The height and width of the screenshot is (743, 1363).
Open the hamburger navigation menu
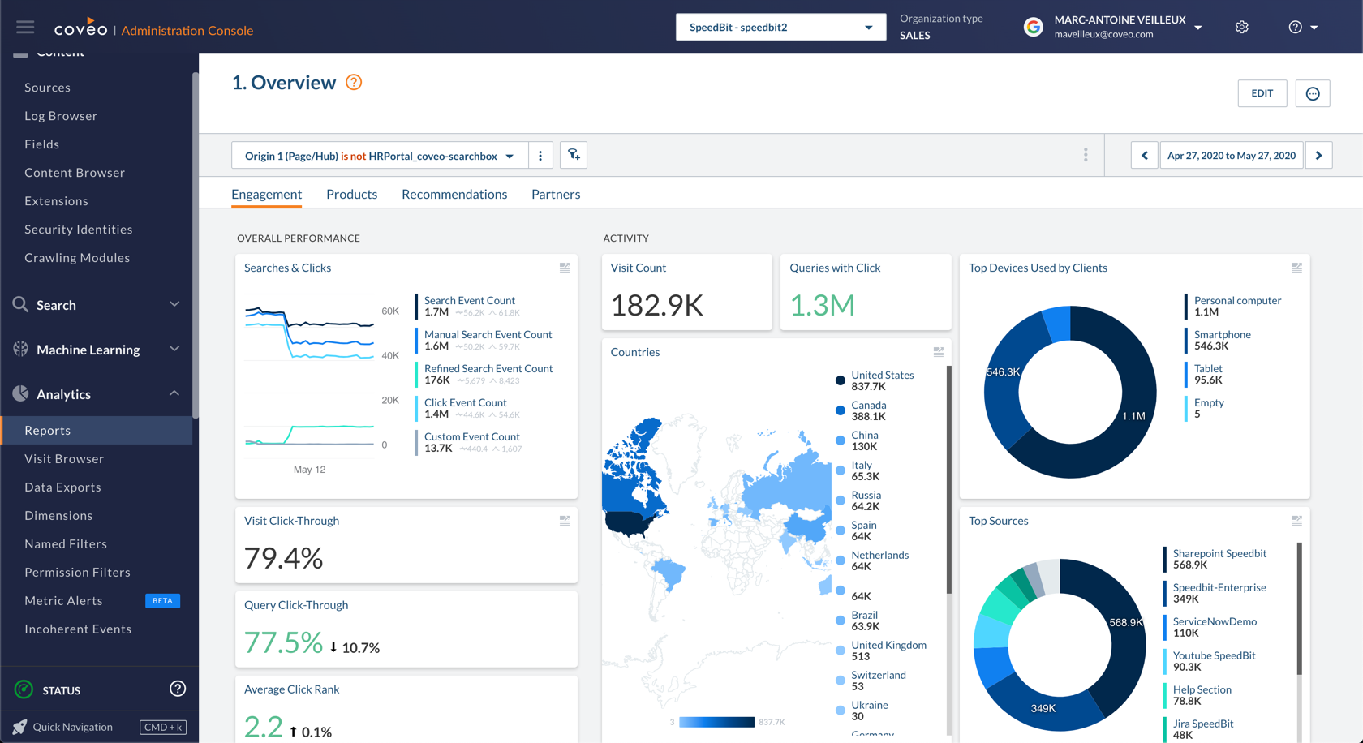click(25, 27)
